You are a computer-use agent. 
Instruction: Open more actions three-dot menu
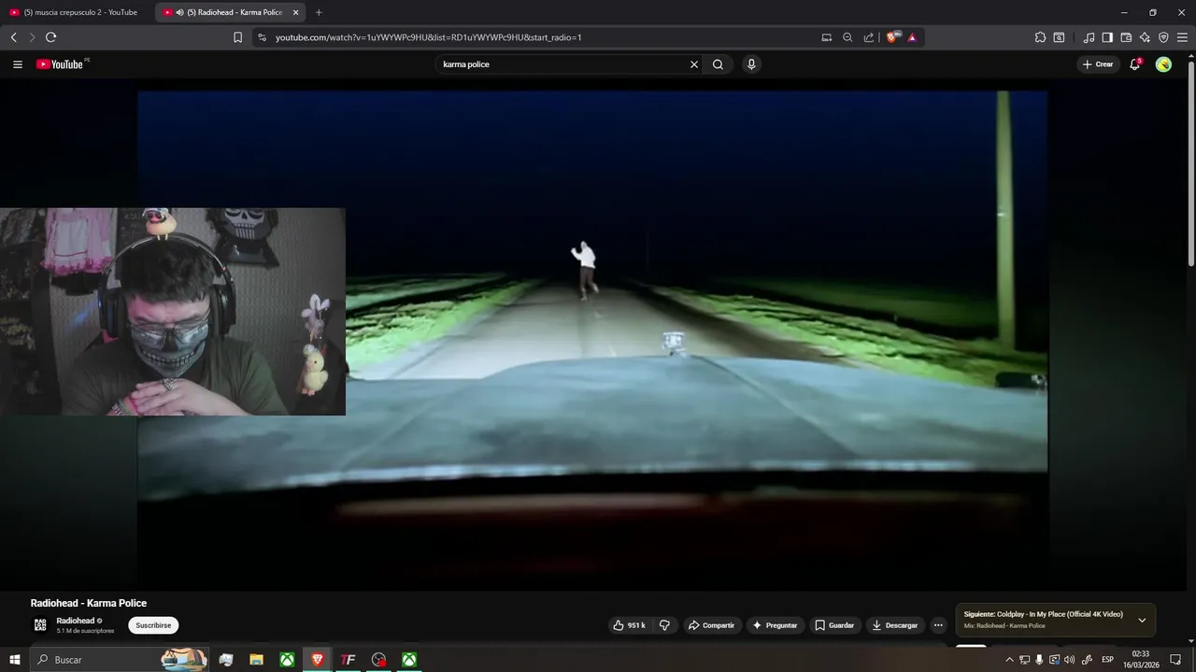point(938,625)
